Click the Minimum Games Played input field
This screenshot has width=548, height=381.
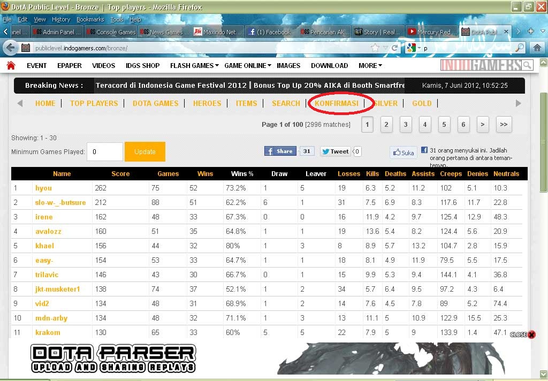point(105,151)
